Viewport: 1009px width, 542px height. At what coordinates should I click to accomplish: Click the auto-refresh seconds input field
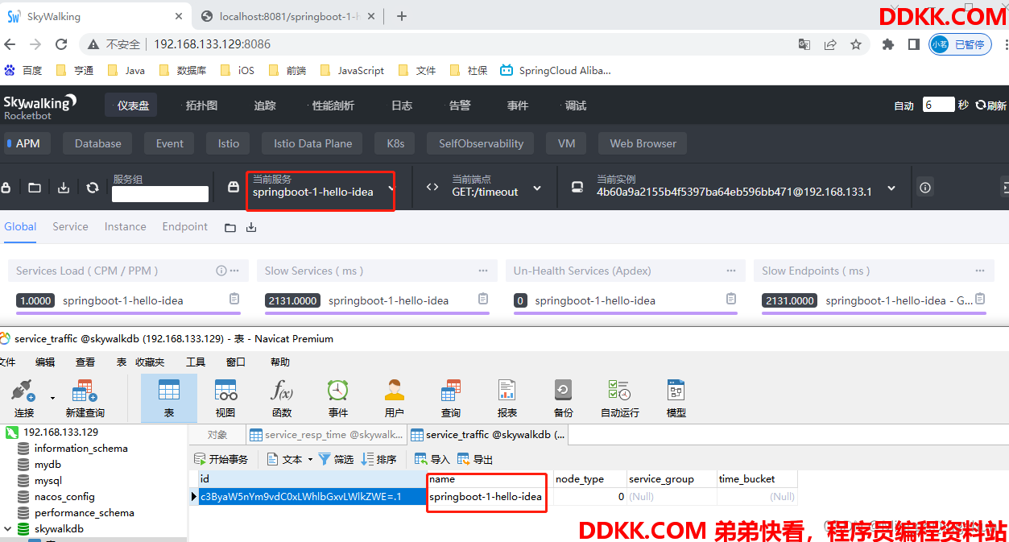(x=938, y=105)
